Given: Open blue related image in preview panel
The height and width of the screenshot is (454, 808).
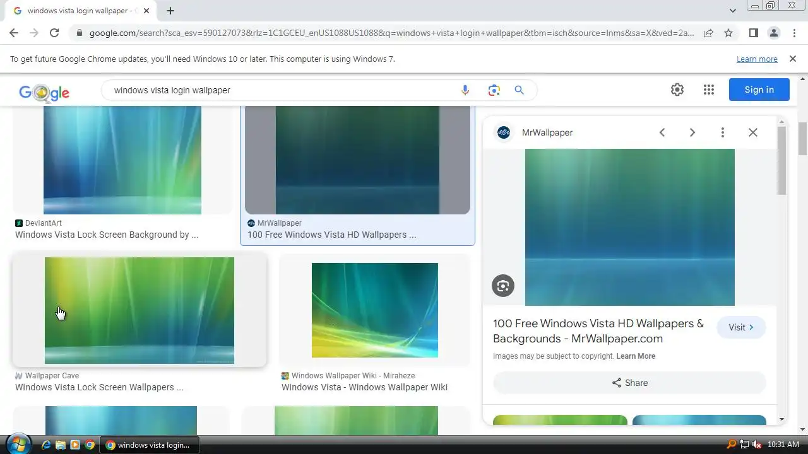Looking at the screenshot, I should 699,420.
